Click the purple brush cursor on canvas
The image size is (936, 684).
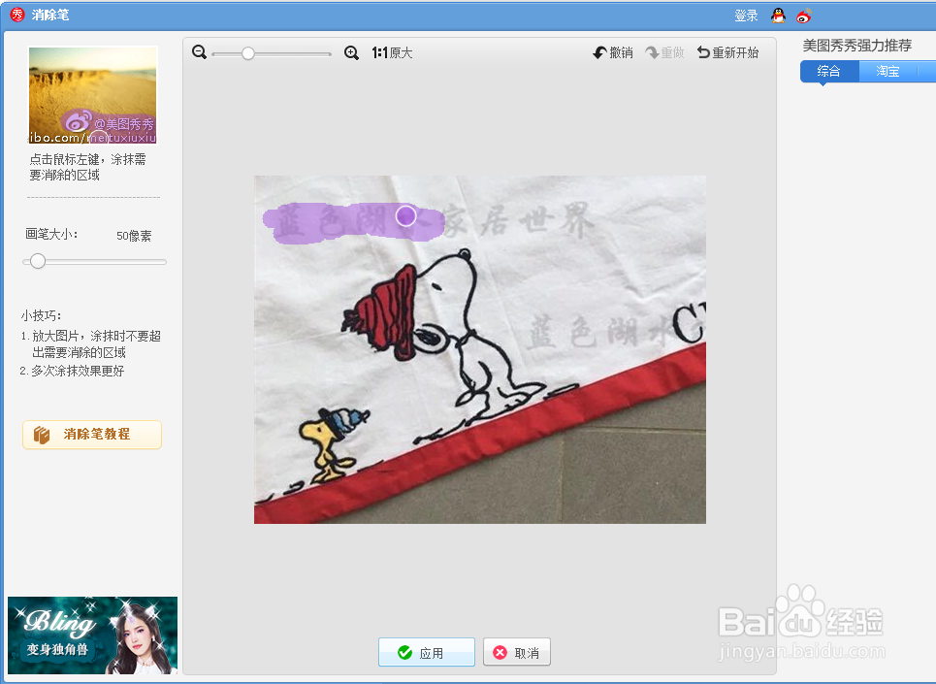coord(405,215)
